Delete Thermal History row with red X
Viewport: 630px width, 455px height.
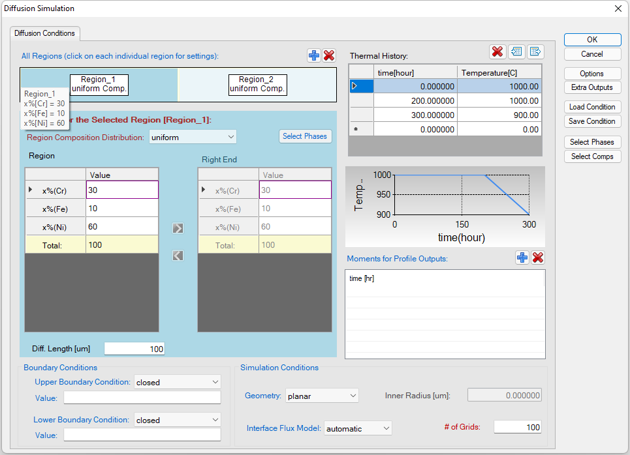497,51
